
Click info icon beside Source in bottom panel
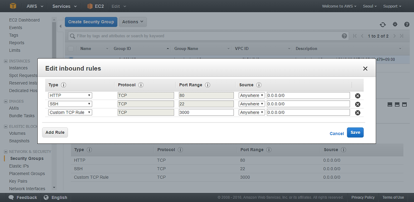coord(343,150)
